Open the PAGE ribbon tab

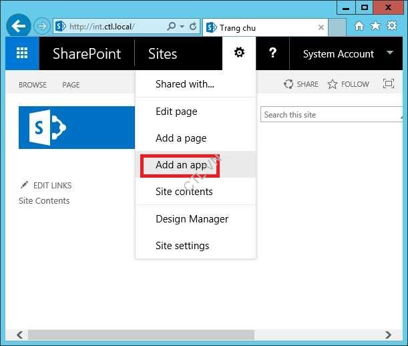(x=71, y=85)
